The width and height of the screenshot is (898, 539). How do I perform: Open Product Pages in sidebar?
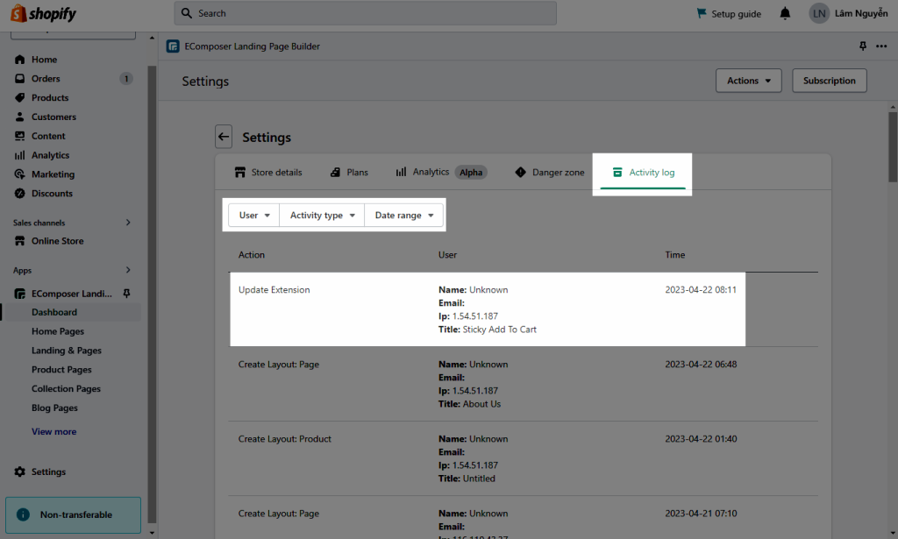(61, 370)
